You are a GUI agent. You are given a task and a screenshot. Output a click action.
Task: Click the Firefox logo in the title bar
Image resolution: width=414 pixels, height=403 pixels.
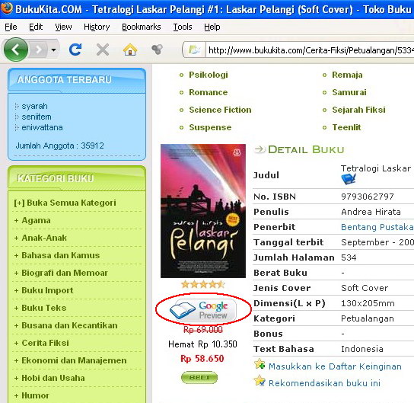click(7, 8)
